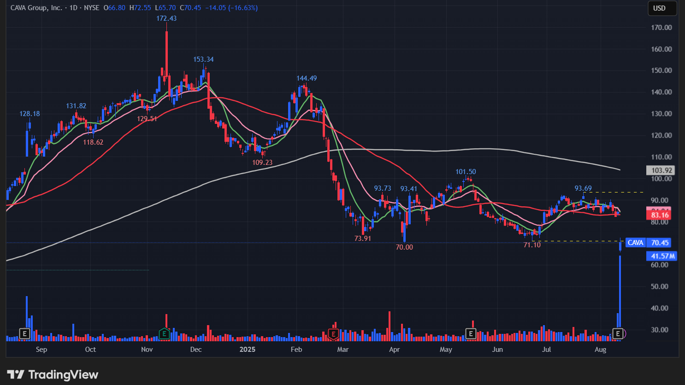Click the 172.43 high label
685x385 pixels.
tap(166, 18)
